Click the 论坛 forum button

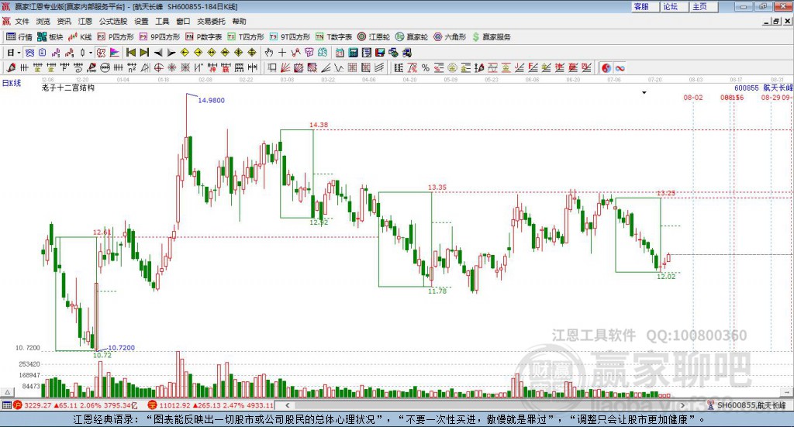click(674, 6)
